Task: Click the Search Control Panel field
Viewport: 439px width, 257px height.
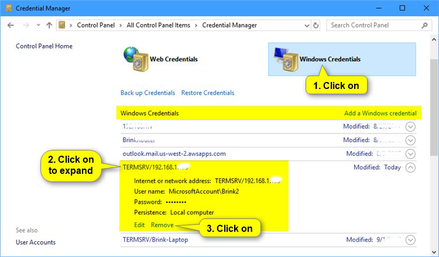Action: tap(373, 26)
